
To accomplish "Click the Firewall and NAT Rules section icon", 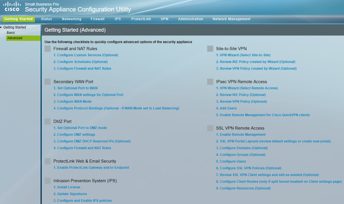I will [47, 49].
